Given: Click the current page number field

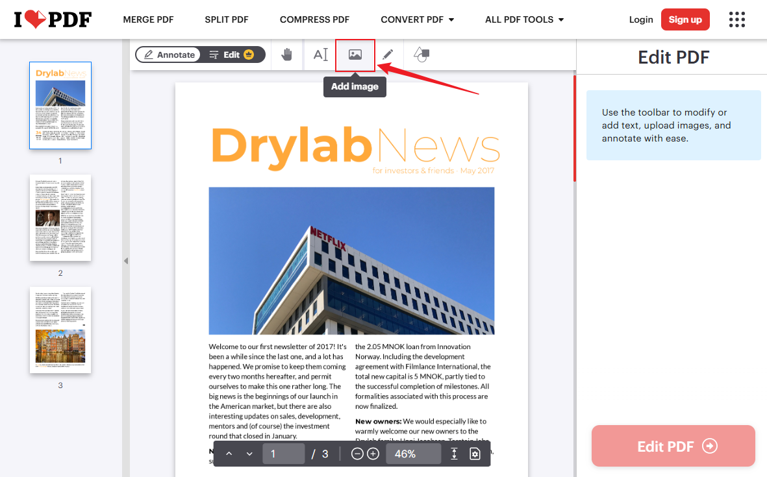Looking at the screenshot, I should [x=284, y=454].
